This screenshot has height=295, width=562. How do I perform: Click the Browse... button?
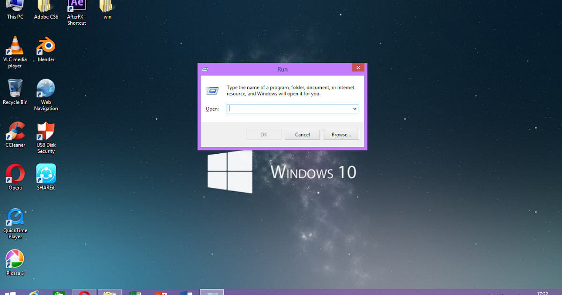pos(341,135)
